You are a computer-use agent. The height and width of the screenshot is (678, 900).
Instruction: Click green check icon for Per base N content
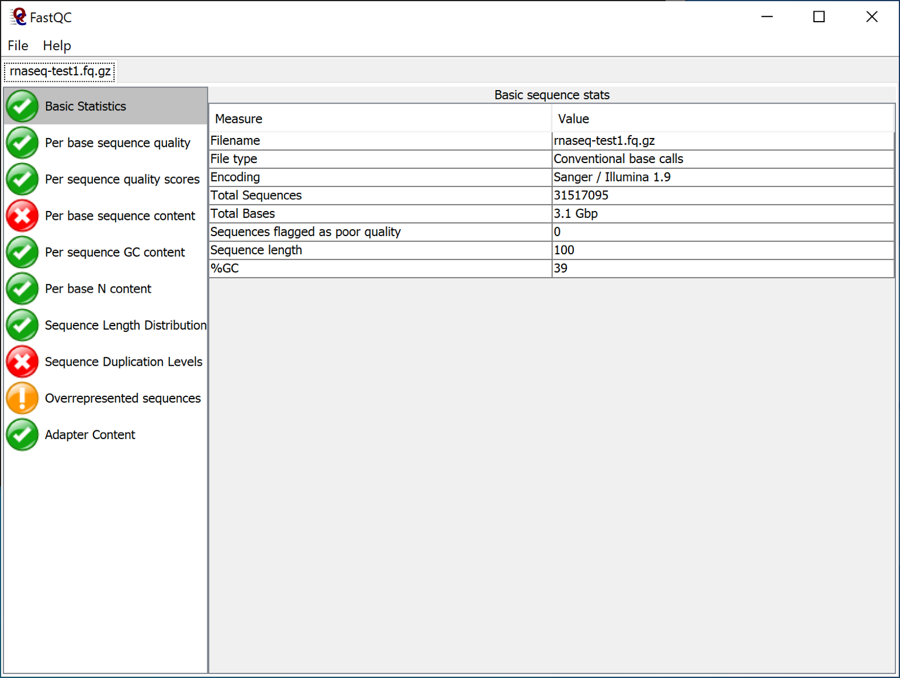tap(22, 289)
